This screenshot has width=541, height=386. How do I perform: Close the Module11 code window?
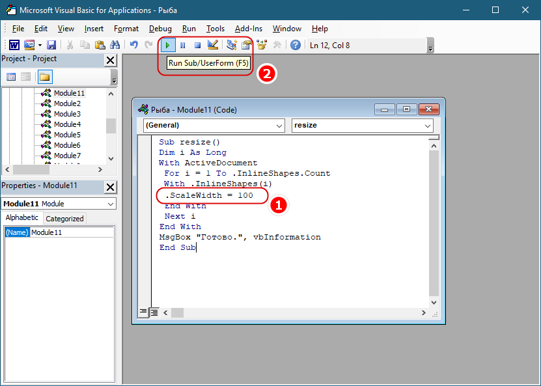click(429, 110)
